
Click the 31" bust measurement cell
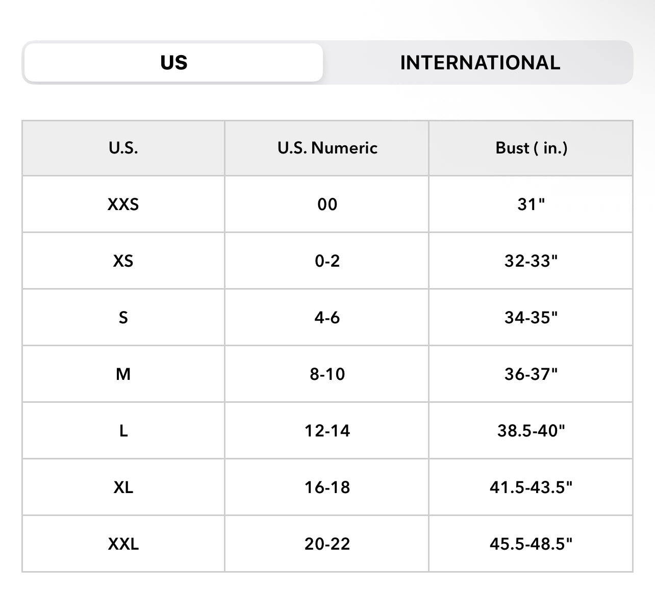pos(531,204)
